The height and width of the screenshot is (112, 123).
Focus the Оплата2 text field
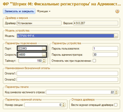[67, 79]
